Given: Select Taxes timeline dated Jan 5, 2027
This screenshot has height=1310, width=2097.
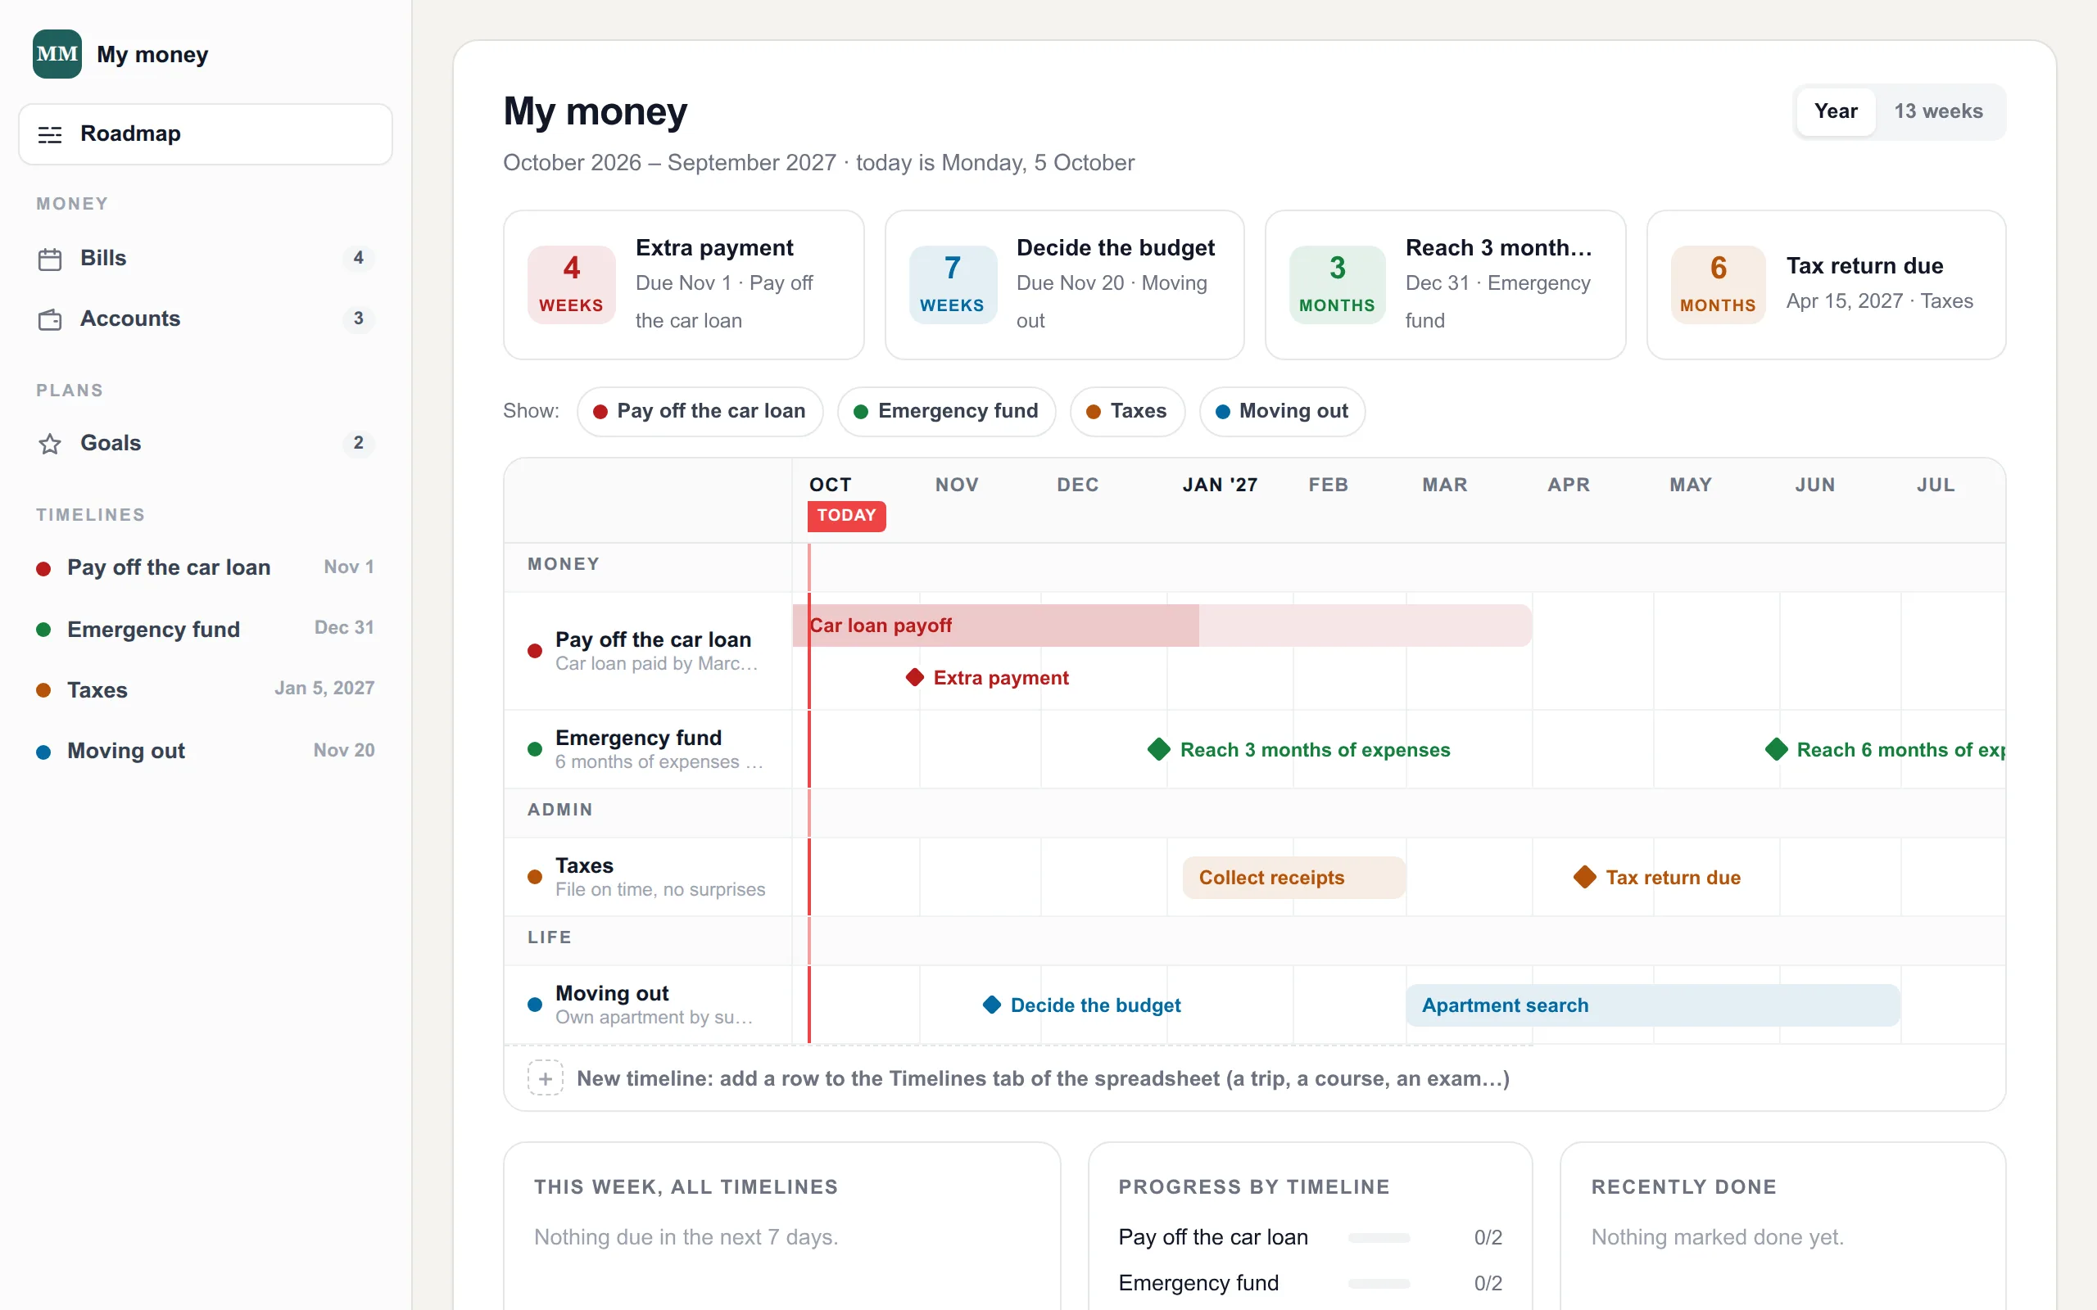Looking at the screenshot, I should [x=206, y=690].
